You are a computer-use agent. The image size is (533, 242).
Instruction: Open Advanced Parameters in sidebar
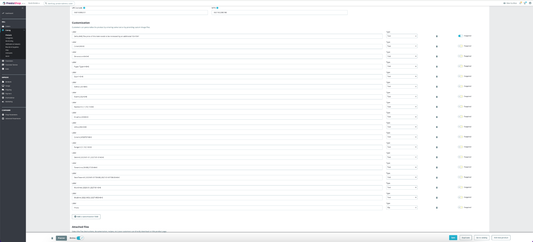click(13, 119)
